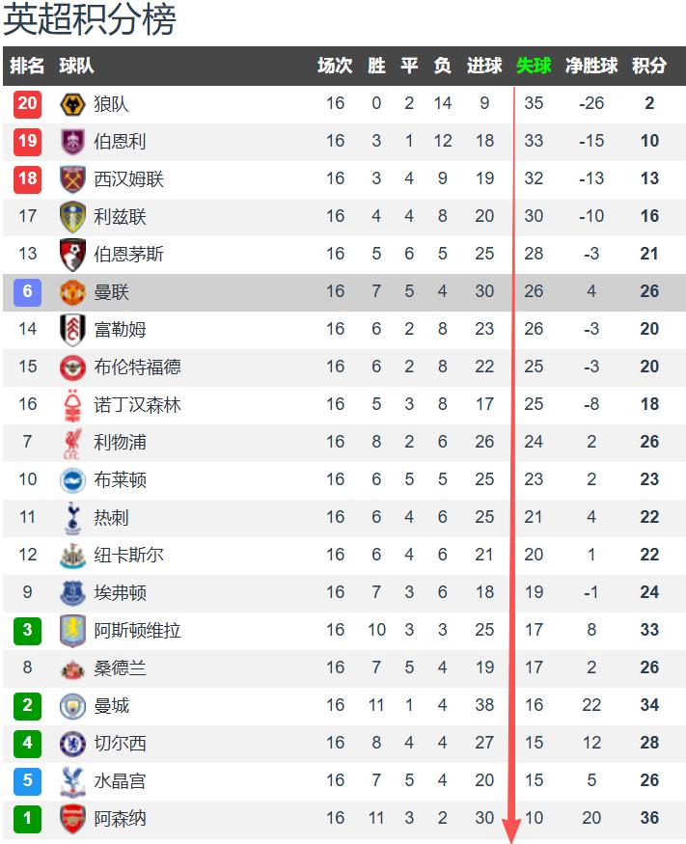The width and height of the screenshot is (686, 844).
Task: Click the Chelsea club crest icon
Action: [72, 744]
